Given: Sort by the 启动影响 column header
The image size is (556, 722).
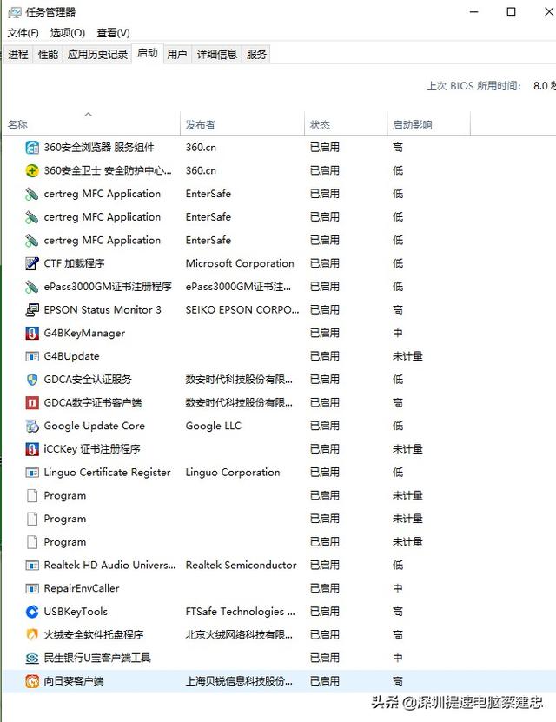Looking at the screenshot, I should [x=428, y=124].
